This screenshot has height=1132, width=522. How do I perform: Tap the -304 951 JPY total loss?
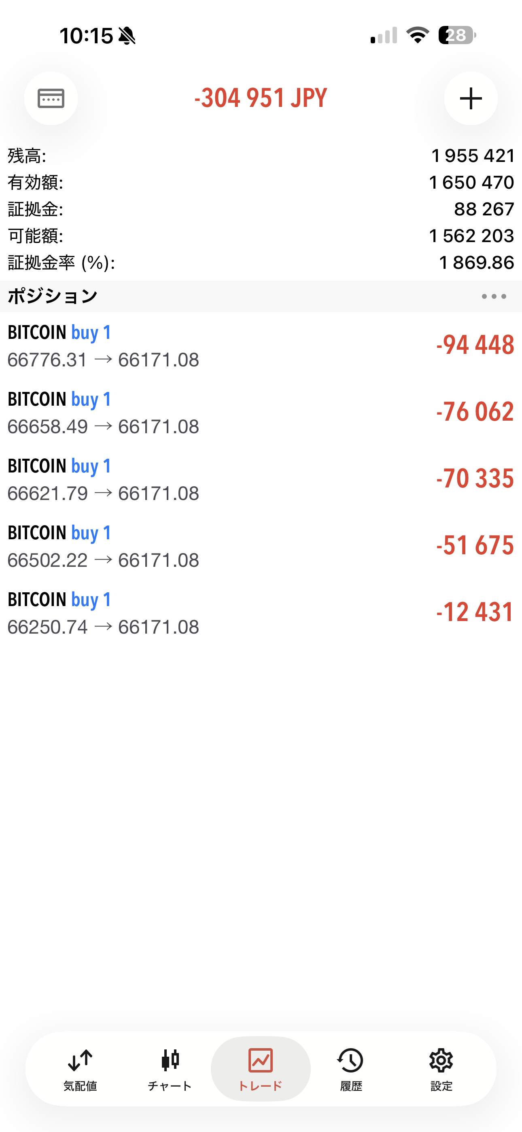coord(261,98)
